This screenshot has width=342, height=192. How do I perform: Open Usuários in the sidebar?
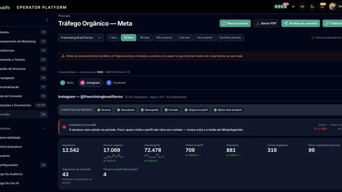click(23, 156)
